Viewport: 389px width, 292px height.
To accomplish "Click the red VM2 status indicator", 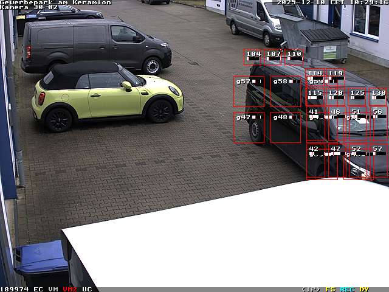I will pos(70,289).
